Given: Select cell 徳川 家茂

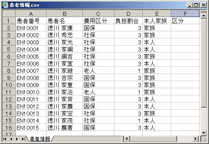Looking at the screenshot, I should [x=65, y=121].
